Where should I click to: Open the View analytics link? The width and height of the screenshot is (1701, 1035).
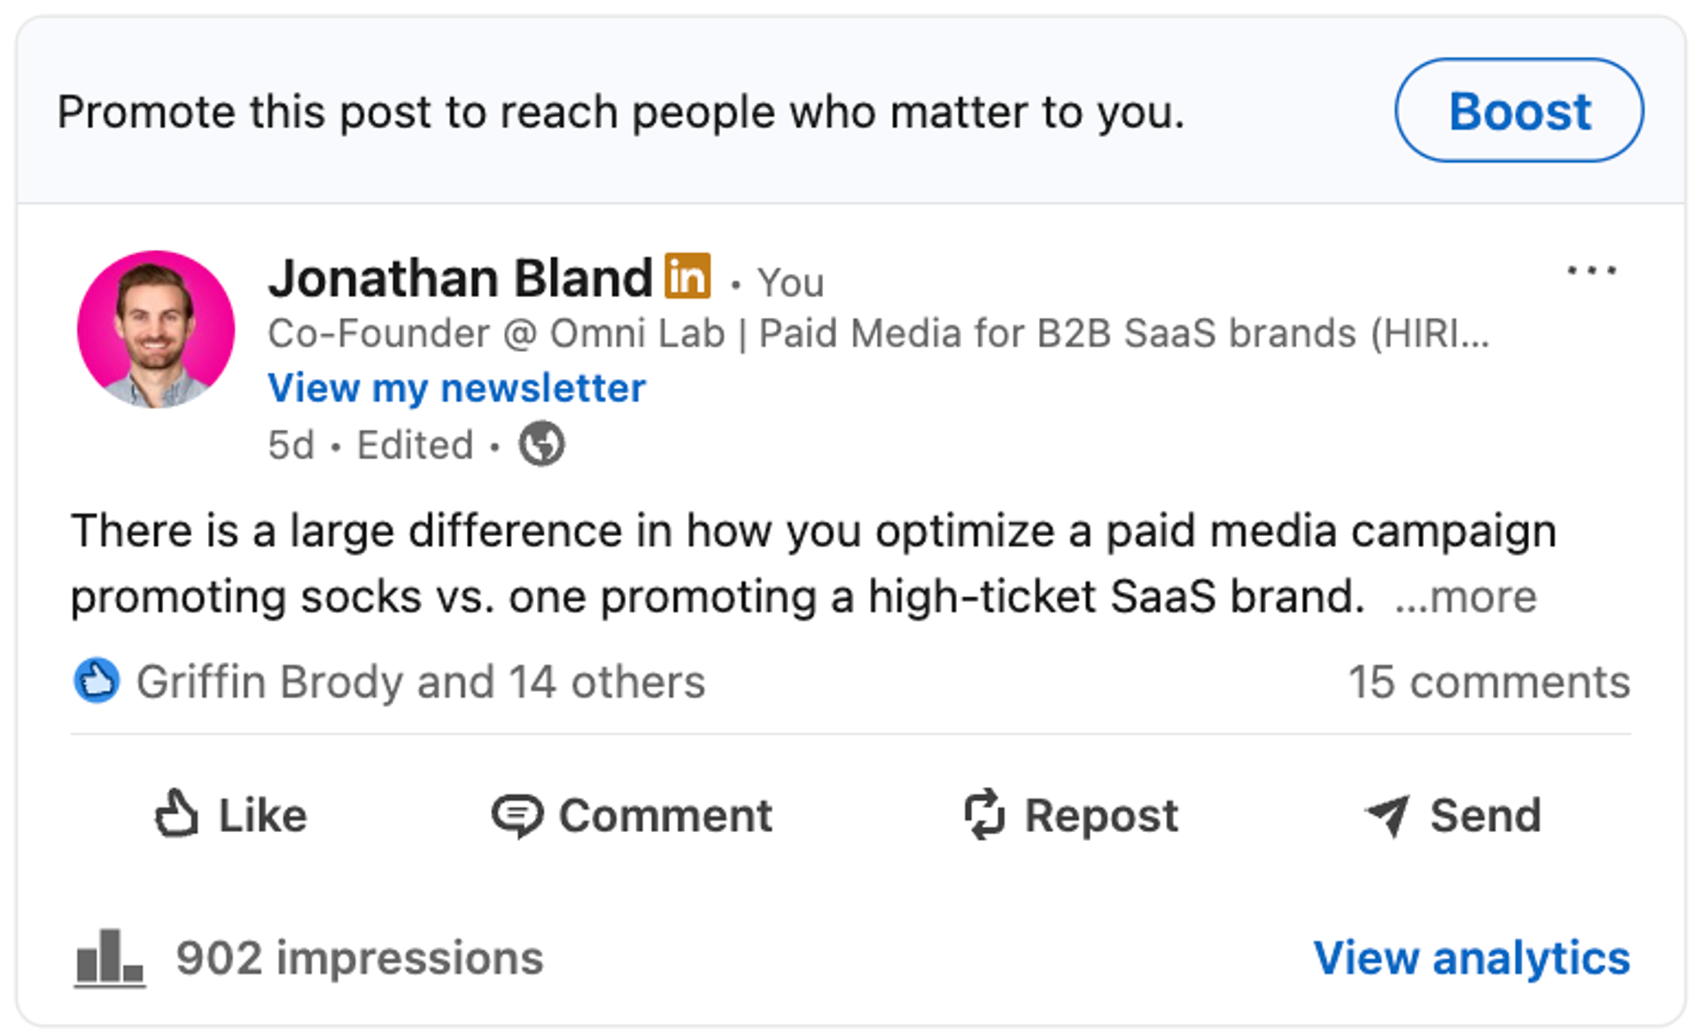pyautogui.click(x=1472, y=958)
